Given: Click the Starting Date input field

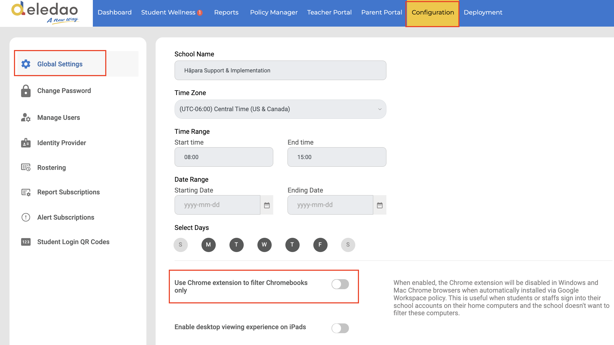Looking at the screenshot, I should [217, 205].
